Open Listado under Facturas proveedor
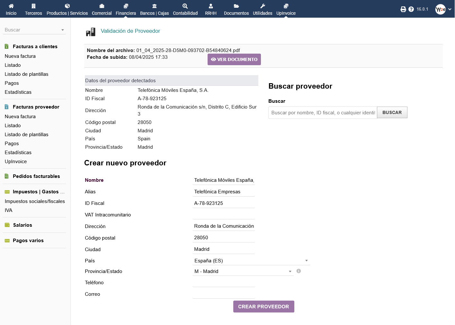455x325 pixels. pos(13,126)
